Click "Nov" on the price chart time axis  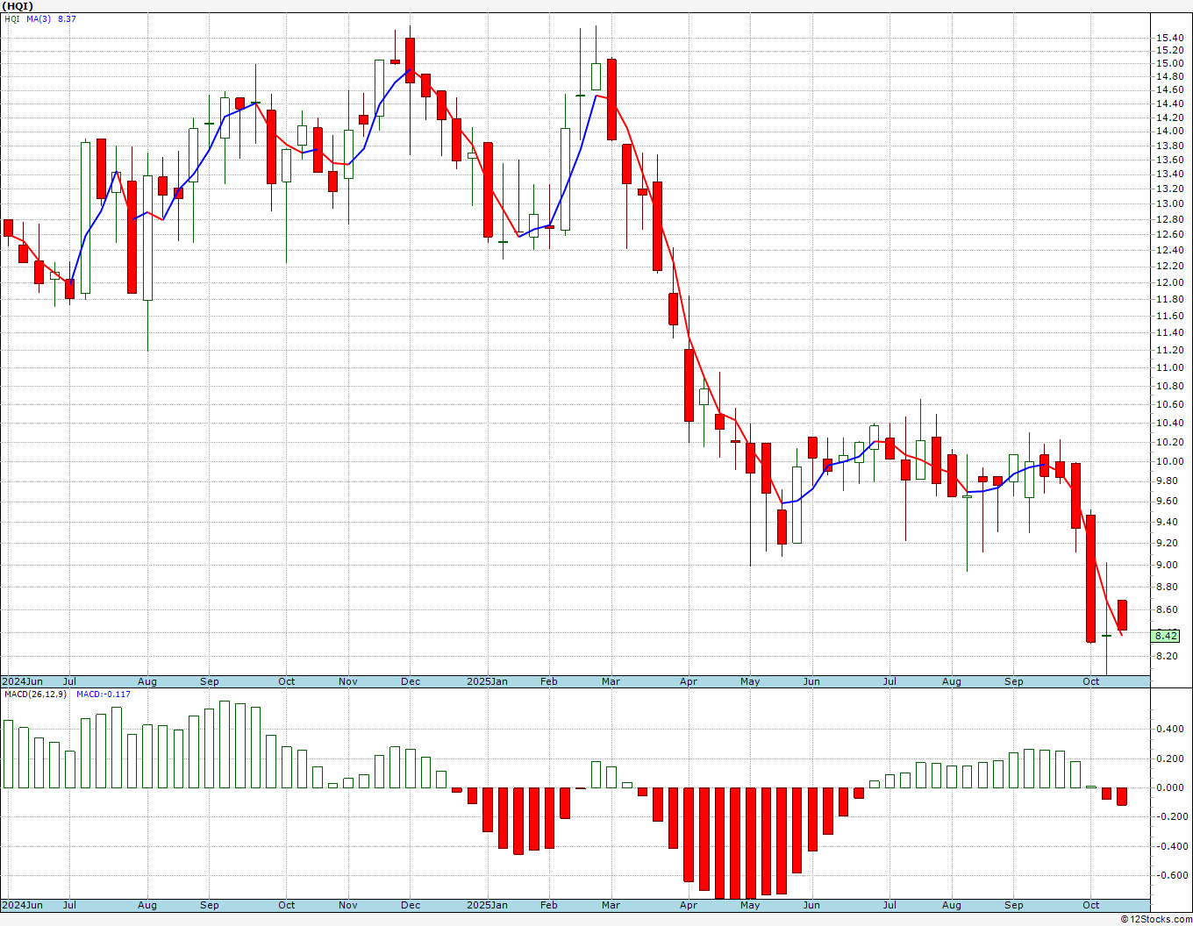click(348, 681)
